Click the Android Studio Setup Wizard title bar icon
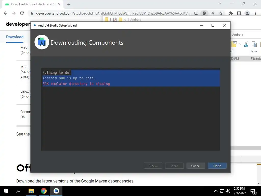This screenshot has width=261, height=196. click(x=35, y=25)
